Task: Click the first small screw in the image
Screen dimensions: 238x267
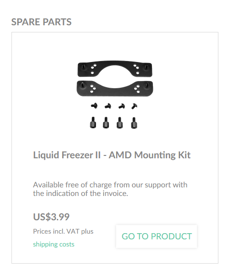Action: click(94, 106)
